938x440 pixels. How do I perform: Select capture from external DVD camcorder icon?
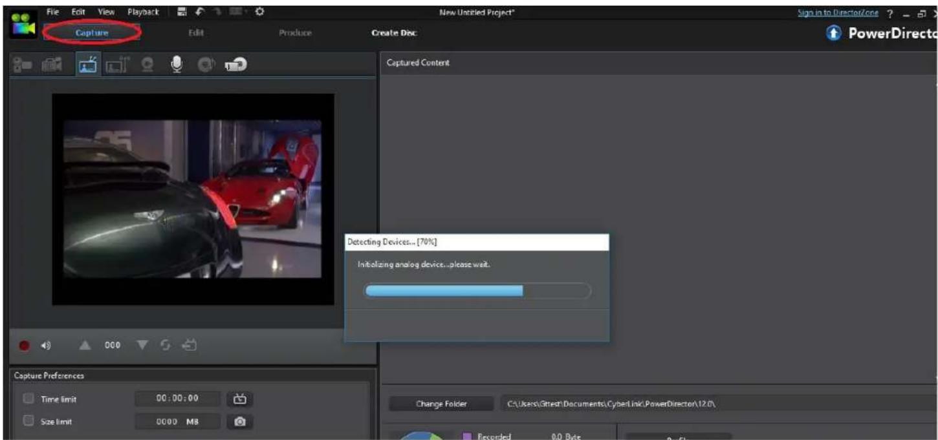pos(237,64)
